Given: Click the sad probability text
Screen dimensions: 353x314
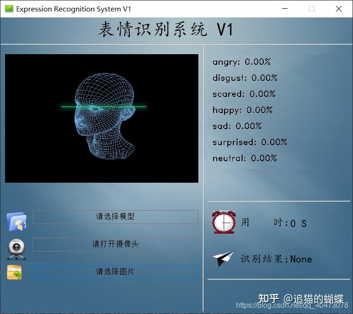Looking at the screenshot, I should [x=237, y=126].
